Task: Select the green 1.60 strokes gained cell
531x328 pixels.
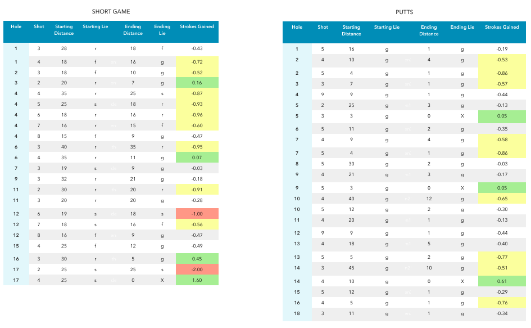Action: [x=197, y=280]
